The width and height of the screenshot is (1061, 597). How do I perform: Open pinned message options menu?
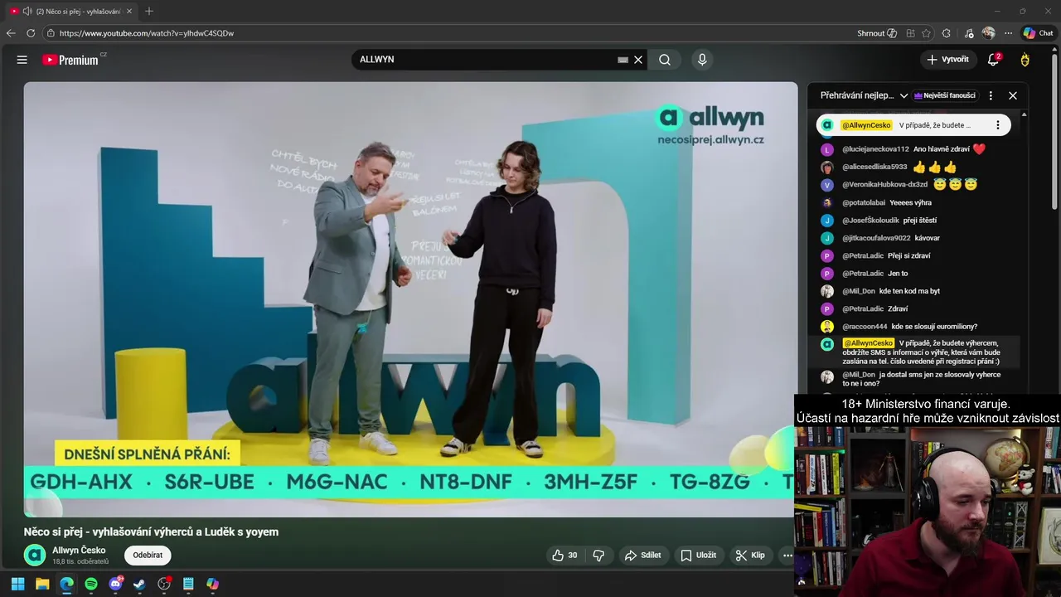(x=997, y=125)
